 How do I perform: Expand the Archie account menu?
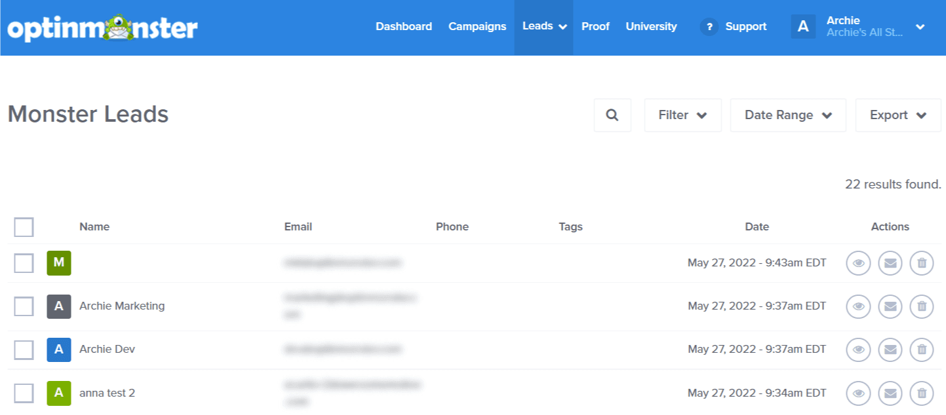[x=920, y=27]
